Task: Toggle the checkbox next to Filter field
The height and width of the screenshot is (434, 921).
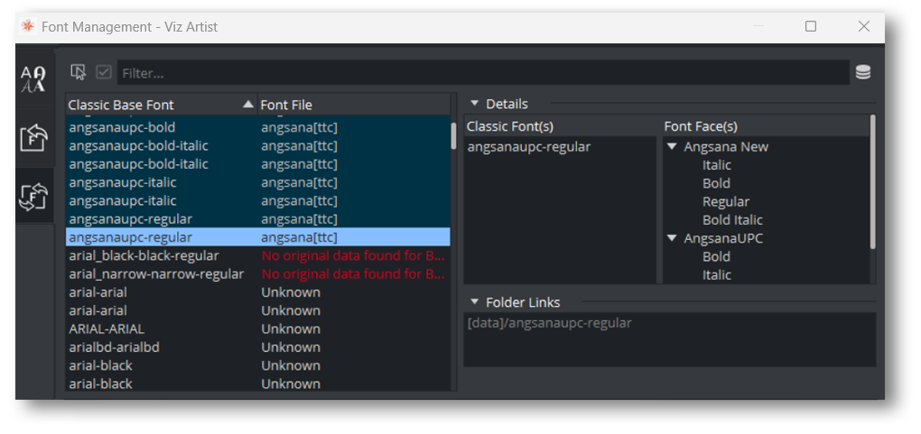Action: click(x=104, y=72)
